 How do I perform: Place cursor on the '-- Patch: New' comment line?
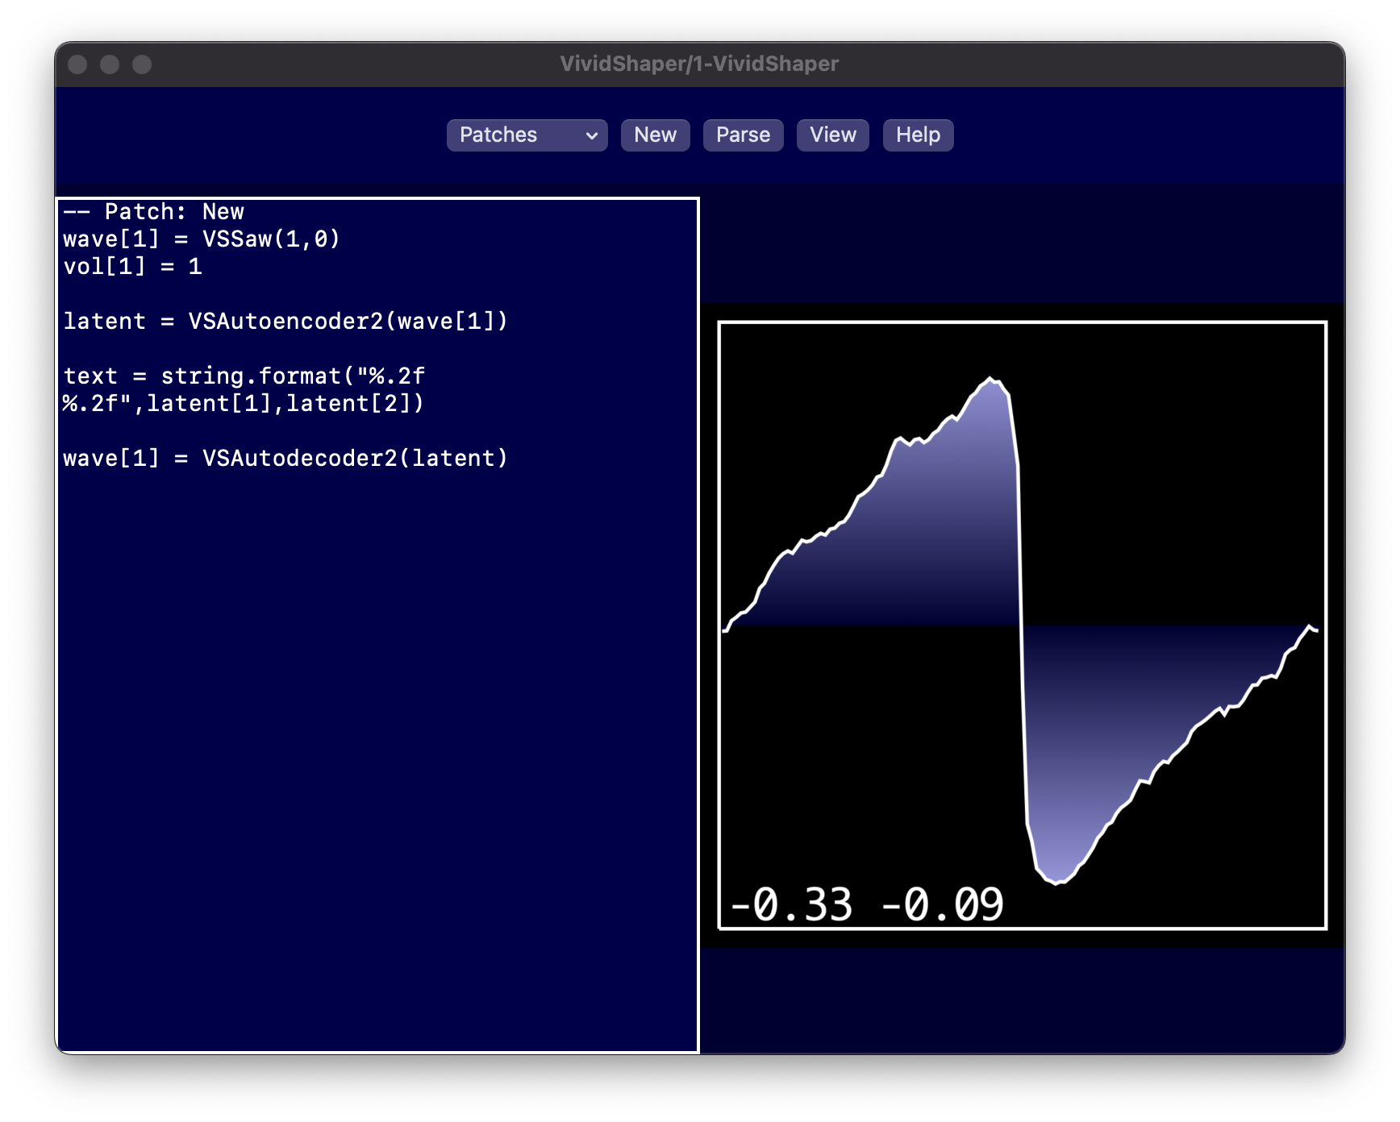coord(153,212)
